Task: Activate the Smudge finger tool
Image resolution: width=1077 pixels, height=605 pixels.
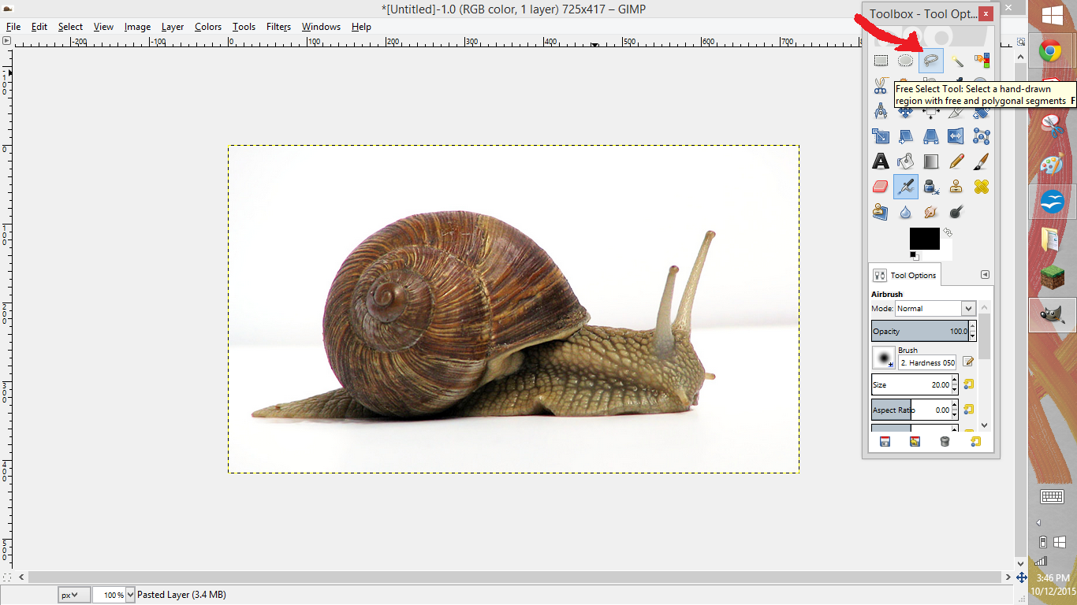Action: [931, 212]
